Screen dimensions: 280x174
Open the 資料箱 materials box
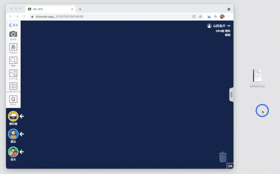point(13,118)
